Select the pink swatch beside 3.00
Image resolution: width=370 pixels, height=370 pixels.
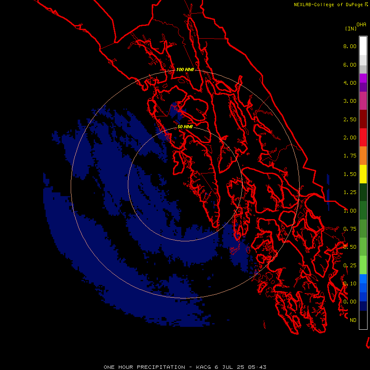coord(363,101)
